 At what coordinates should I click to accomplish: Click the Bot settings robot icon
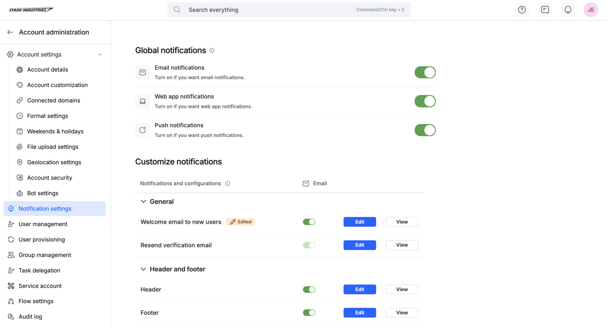[x=20, y=193]
